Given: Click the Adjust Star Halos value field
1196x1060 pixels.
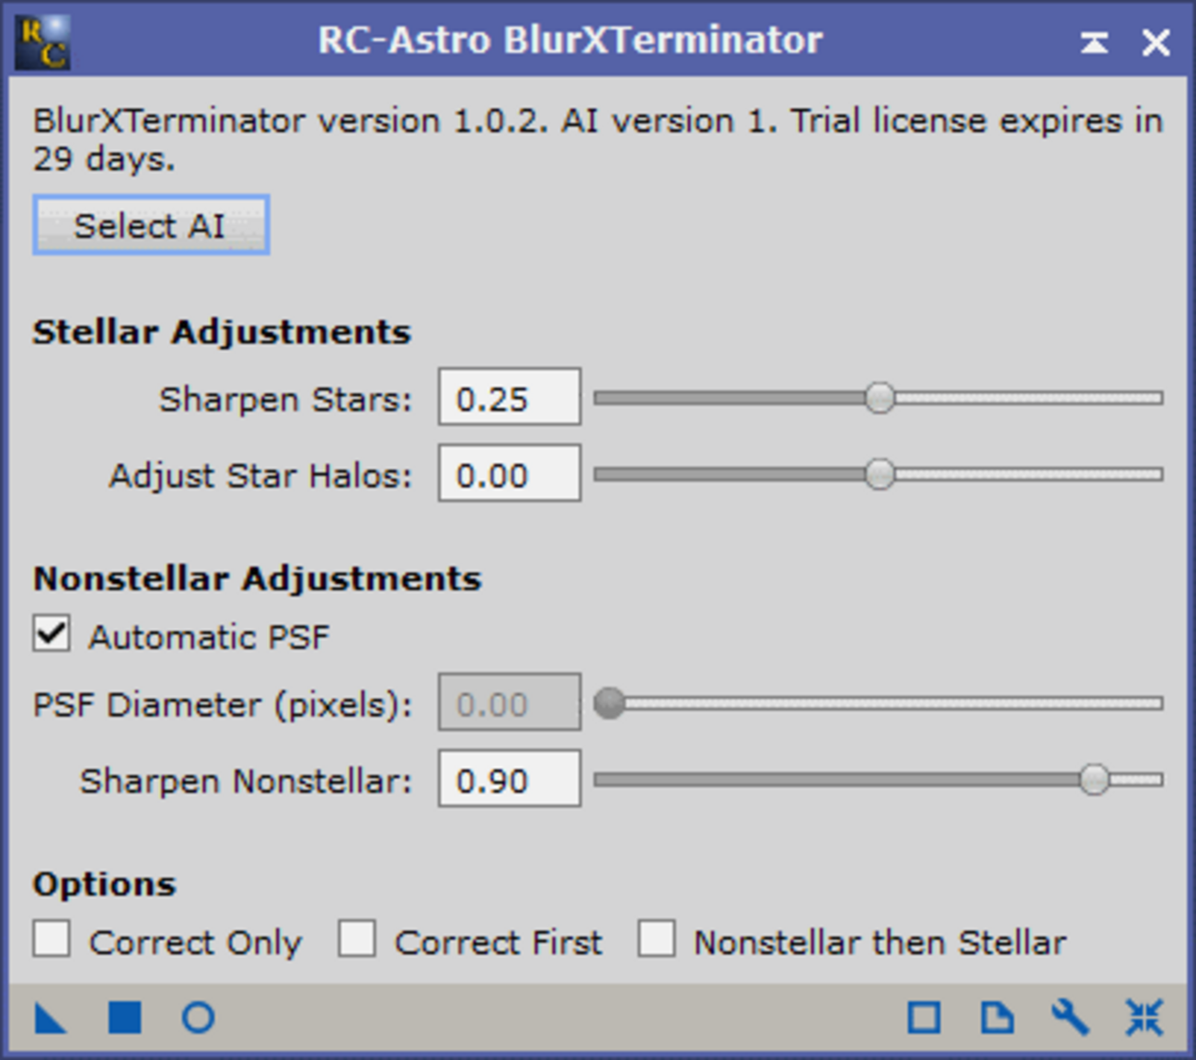Looking at the screenshot, I should pos(509,474).
